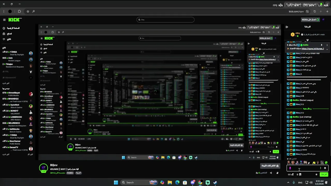Open MOJREMCO recommended channel

[18, 124]
